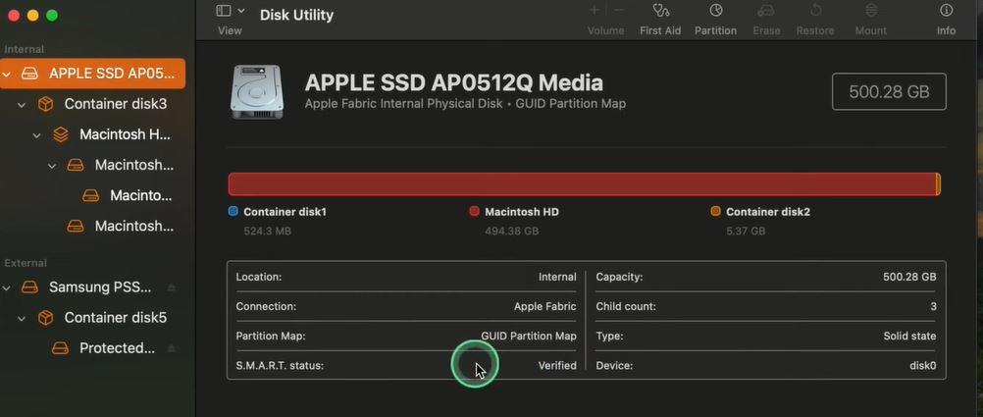Select APPLE SSD AP05 disk in sidebar
This screenshot has width=983, height=417.
[x=93, y=74]
